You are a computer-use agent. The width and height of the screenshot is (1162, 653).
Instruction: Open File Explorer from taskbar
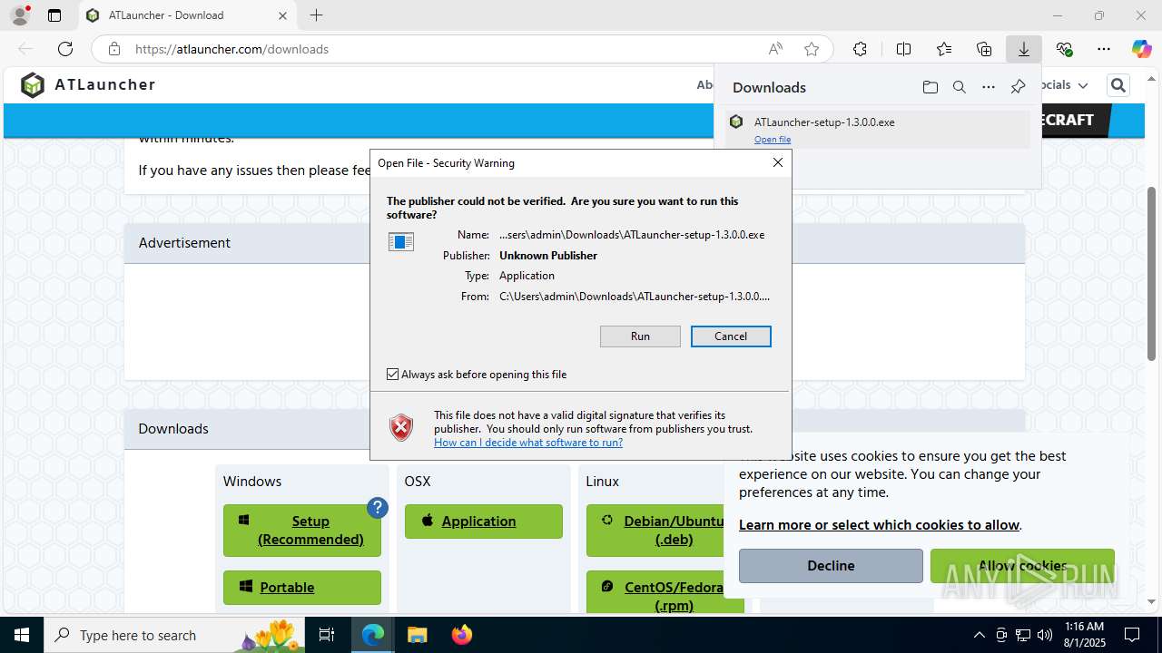click(x=417, y=635)
